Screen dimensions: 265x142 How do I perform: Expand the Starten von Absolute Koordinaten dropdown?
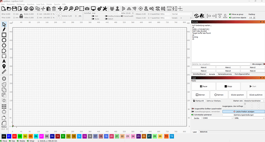254,101
